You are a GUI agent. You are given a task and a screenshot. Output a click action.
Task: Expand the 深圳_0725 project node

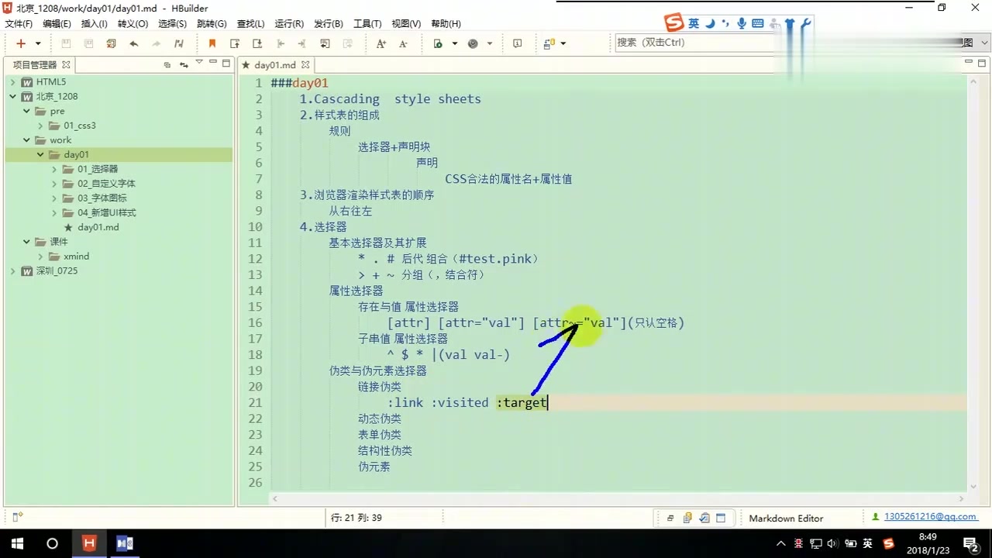click(12, 270)
